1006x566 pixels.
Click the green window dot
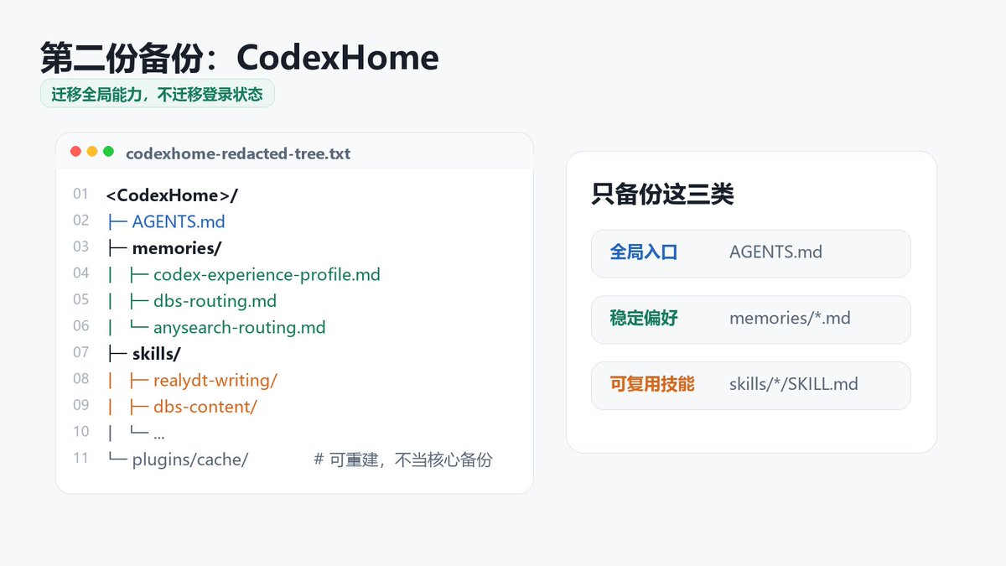pos(108,152)
